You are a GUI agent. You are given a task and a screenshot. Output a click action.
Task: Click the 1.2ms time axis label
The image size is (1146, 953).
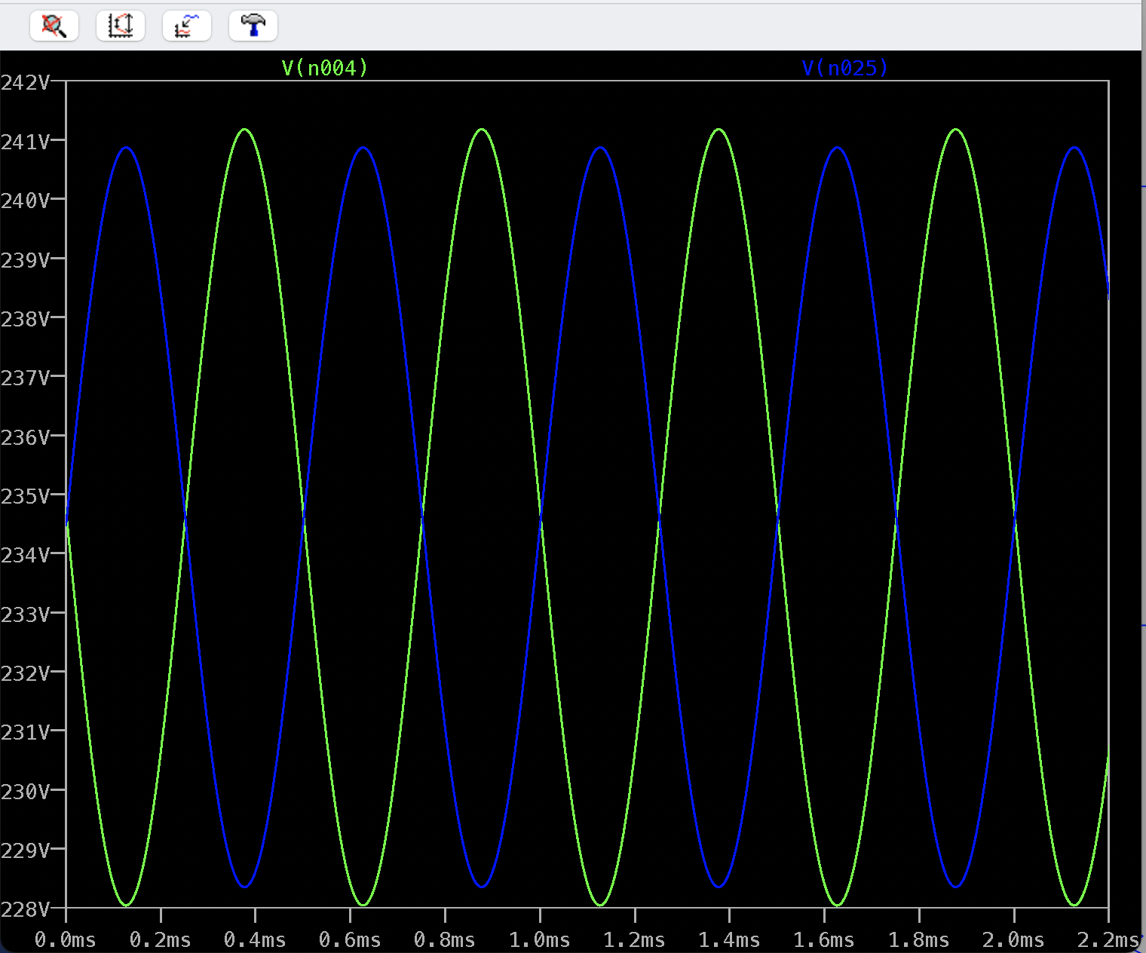tap(635, 940)
